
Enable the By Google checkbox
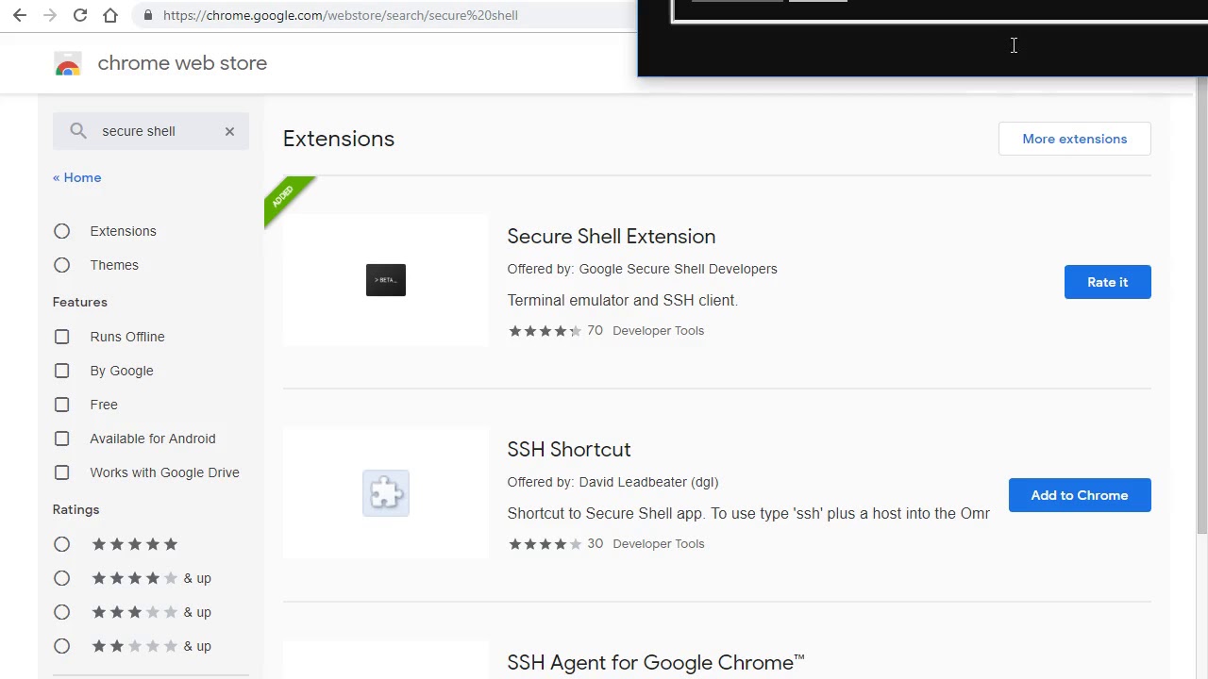click(x=61, y=371)
